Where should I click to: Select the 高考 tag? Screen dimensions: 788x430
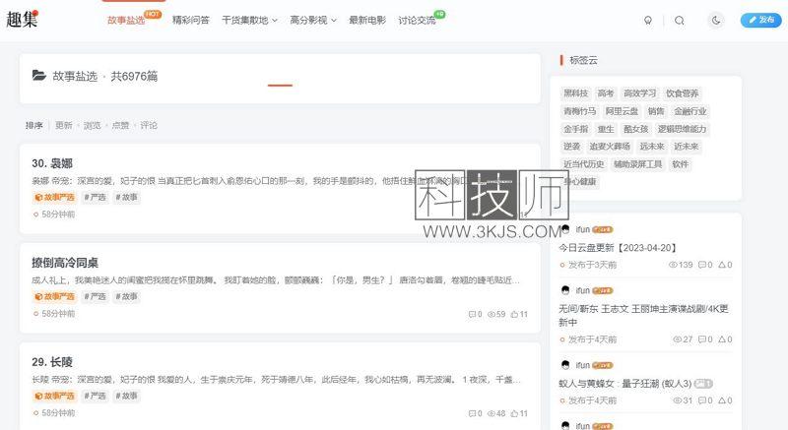(x=606, y=93)
